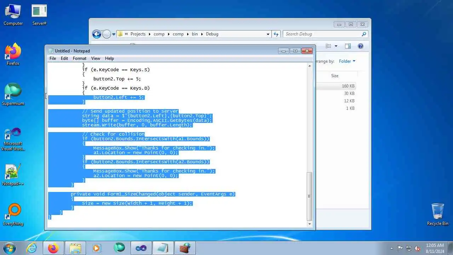Click the Search Debug input field

pos(322,34)
